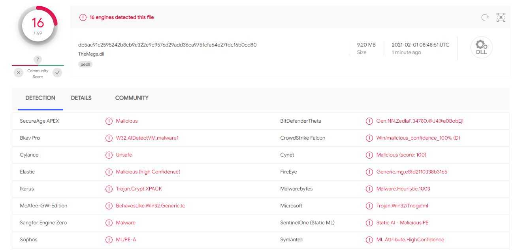Click Sangfor 'Malware' result text

click(x=126, y=223)
